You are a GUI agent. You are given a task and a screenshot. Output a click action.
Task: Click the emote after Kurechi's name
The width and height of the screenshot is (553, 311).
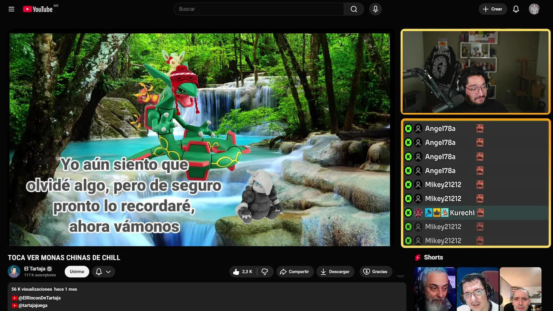[480, 213]
